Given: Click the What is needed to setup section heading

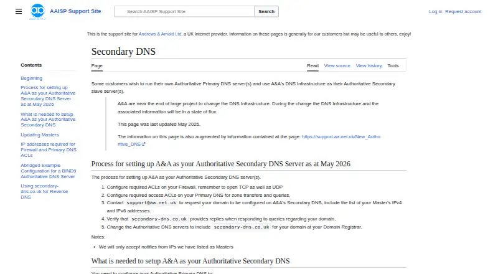Looking at the screenshot, I should [190, 261].
